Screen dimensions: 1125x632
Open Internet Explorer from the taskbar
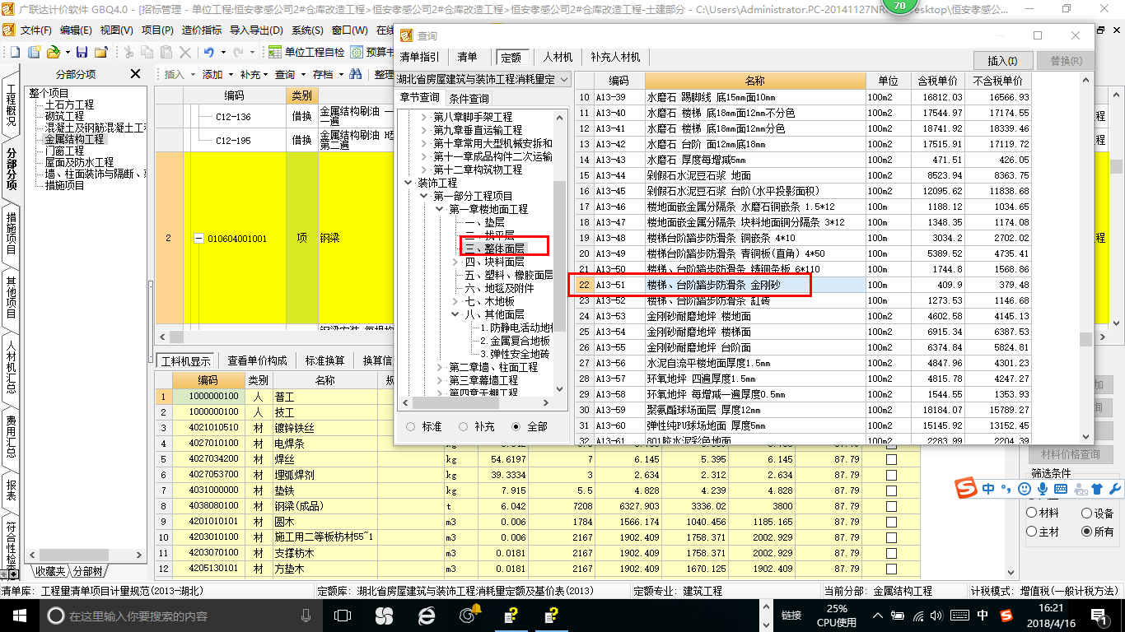427,615
